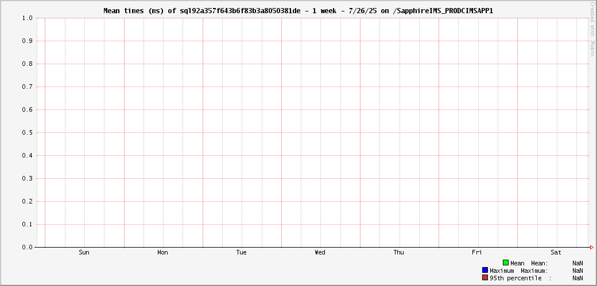This screenshot has width=597, height=286.
Task: Click the green Mean legend swatch
Action: (x=506, y=263)
